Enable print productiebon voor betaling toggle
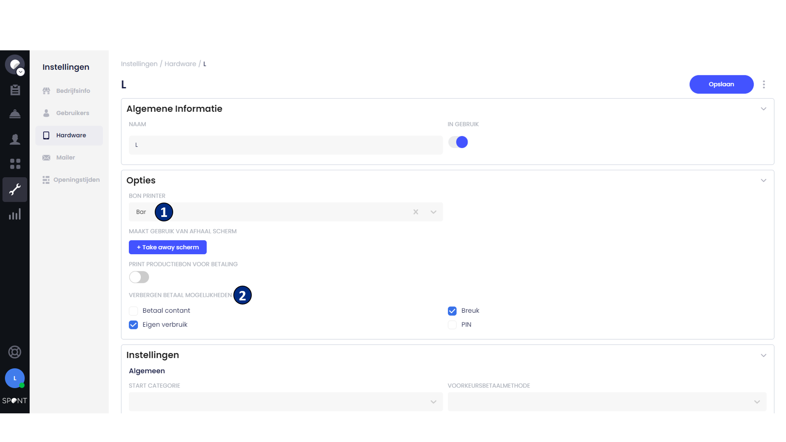This screenshot has width=786, height=442. pos(139,277)
